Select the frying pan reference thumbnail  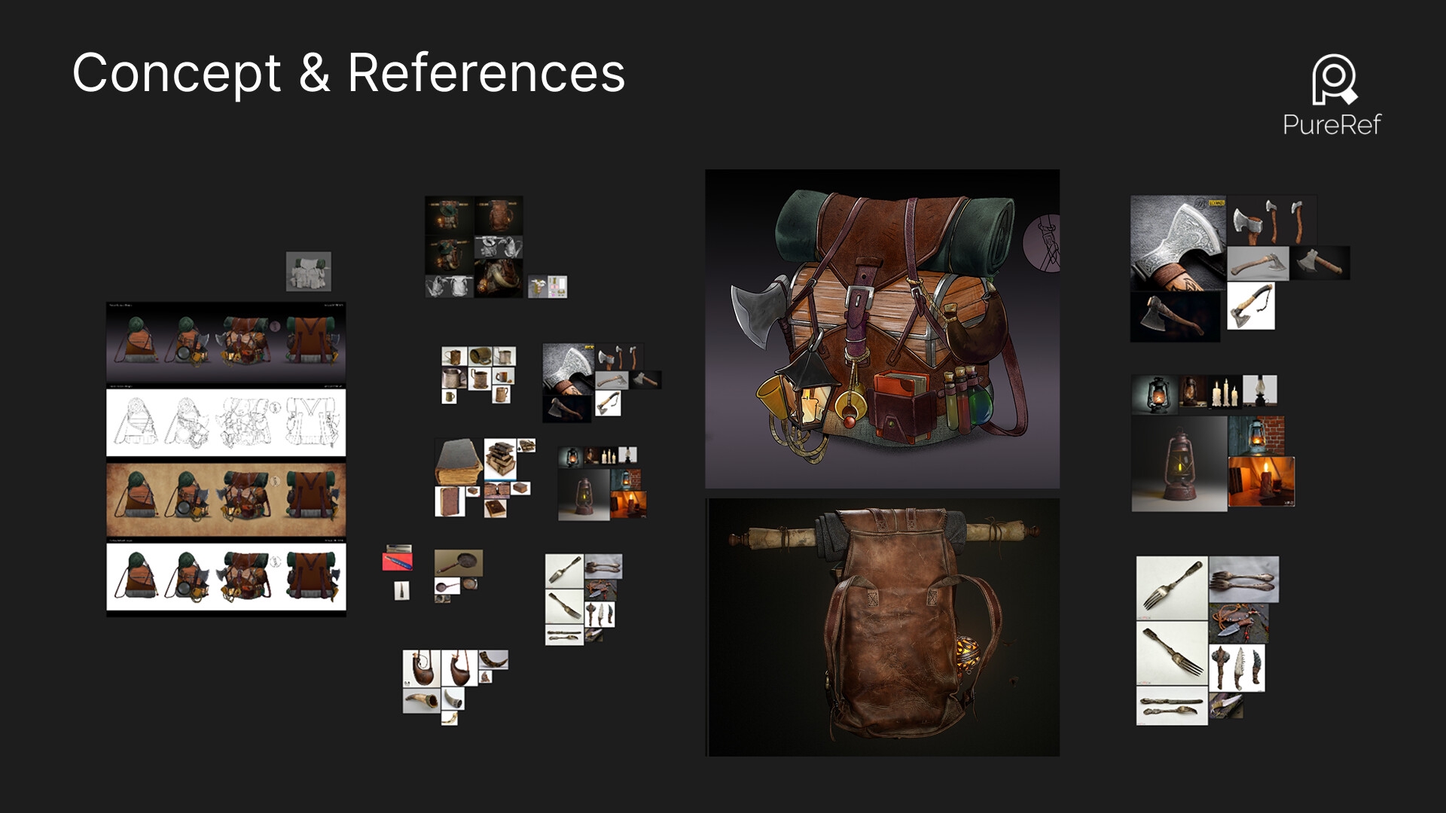pos(458,562)
